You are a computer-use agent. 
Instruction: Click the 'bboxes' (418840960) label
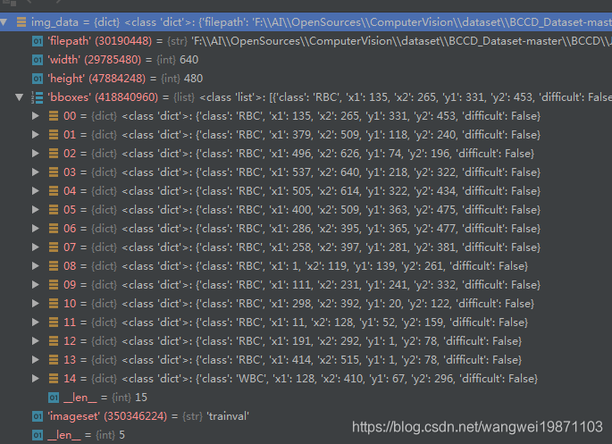pos(103,97)
